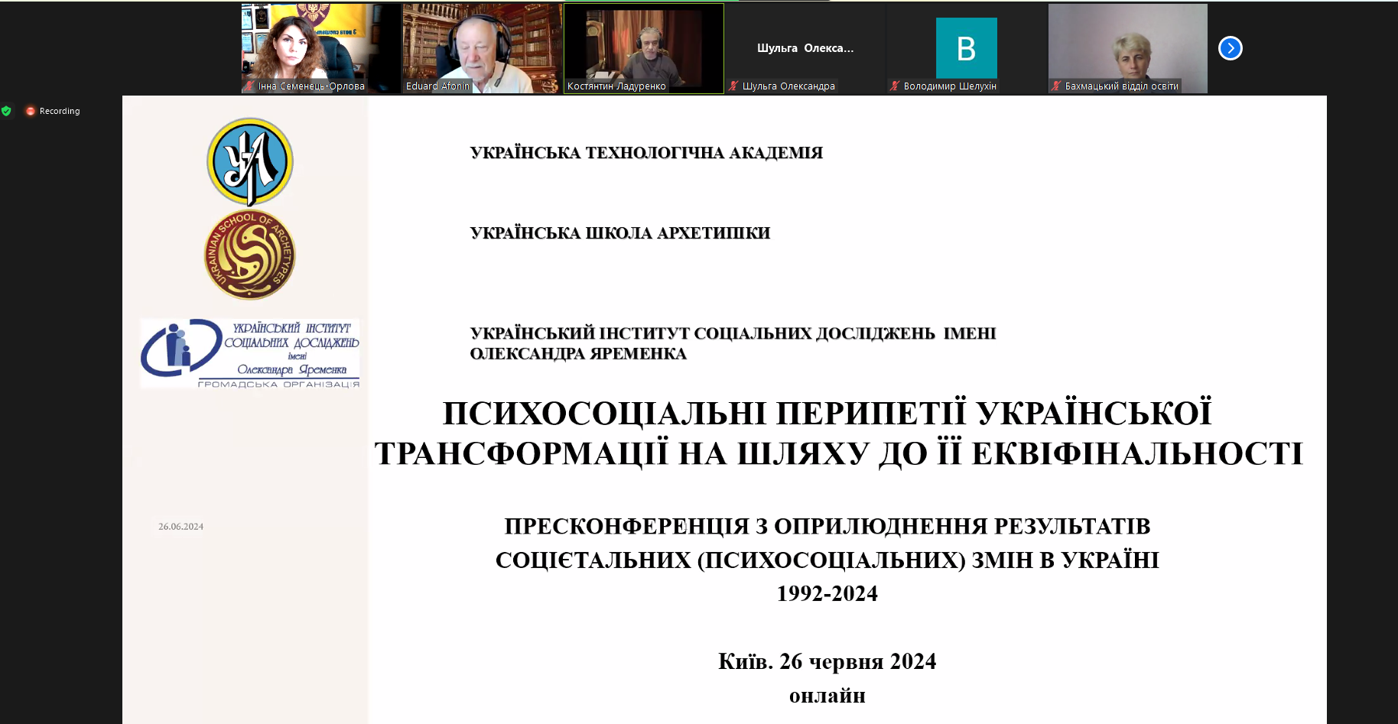Select Інна Семенець-Орлова's video thumbnail

point(321,48)
